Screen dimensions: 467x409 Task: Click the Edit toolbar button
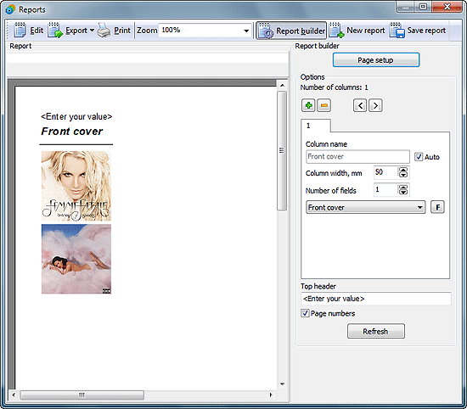[29, 31]
